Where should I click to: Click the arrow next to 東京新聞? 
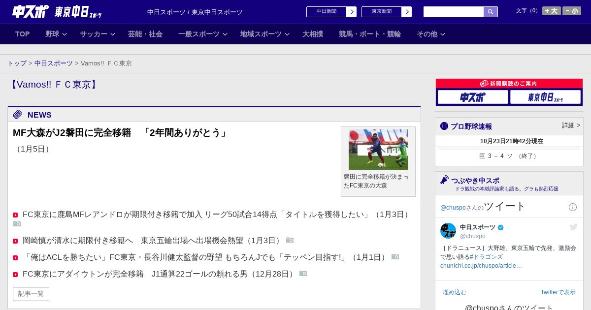tap(407, 12)
